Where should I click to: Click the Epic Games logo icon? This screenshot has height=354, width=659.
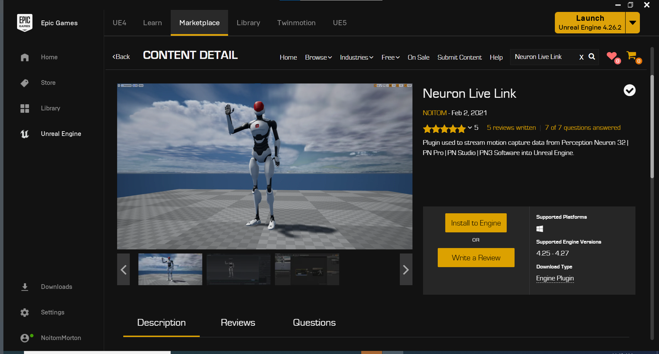(x=25, y=23)
